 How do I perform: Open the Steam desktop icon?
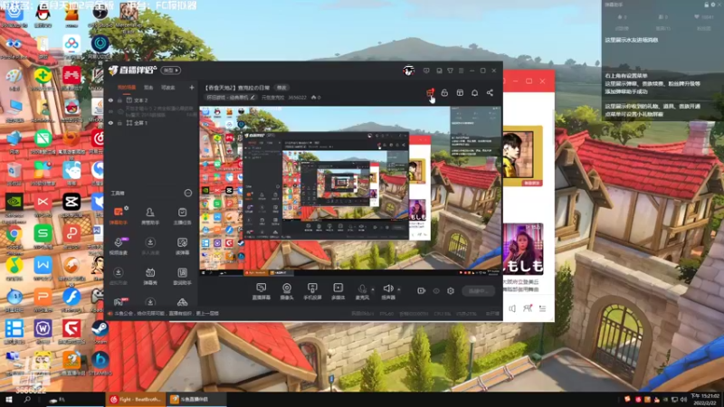[x=100, y=331]
